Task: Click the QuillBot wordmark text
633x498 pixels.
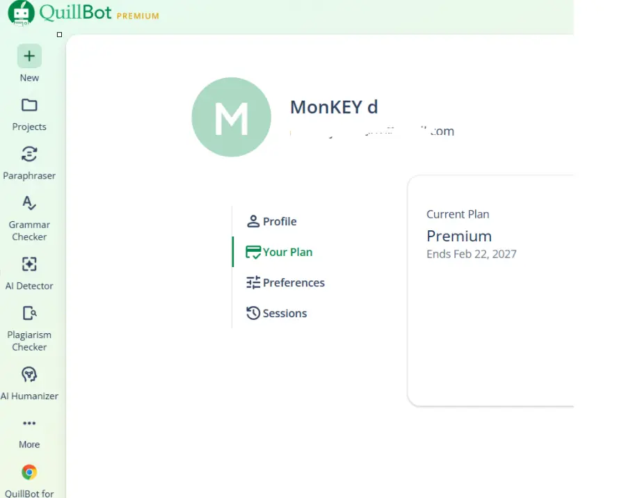Action: tap(75, 12)
